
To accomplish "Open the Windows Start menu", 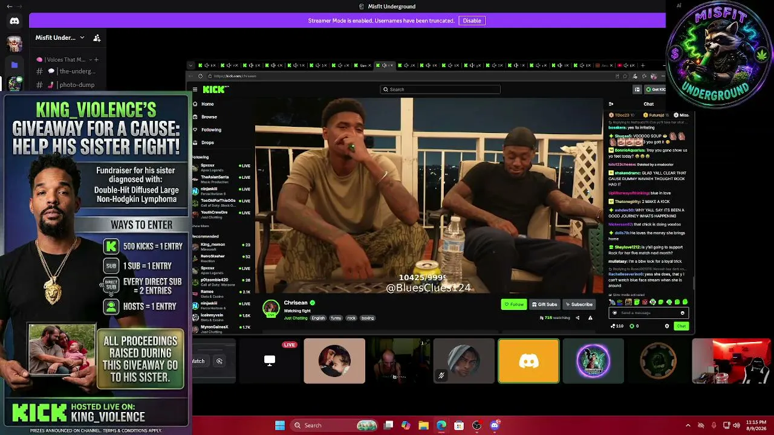I will (280, 425).
